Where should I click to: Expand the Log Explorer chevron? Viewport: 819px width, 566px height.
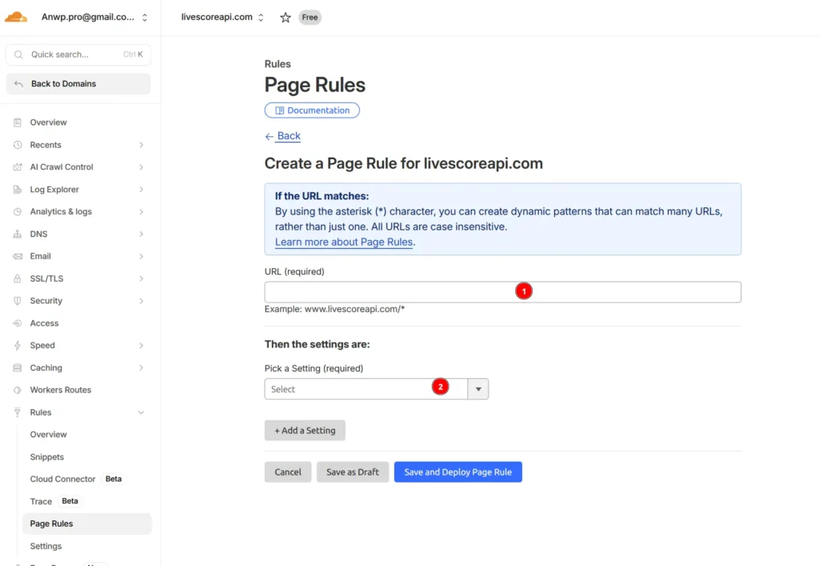click(x=141, y=189)
